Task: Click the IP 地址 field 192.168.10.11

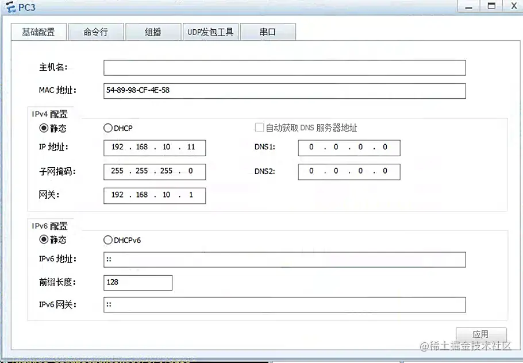Action: coord(155,148)
